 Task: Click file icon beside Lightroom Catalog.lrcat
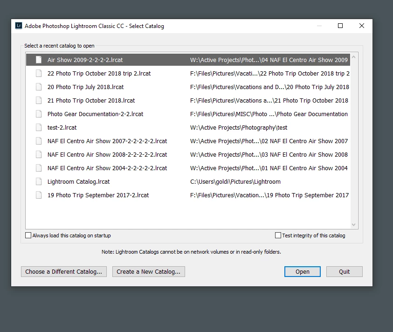point(39,181)
